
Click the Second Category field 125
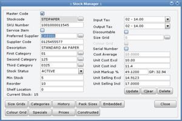tap(59, 59)
